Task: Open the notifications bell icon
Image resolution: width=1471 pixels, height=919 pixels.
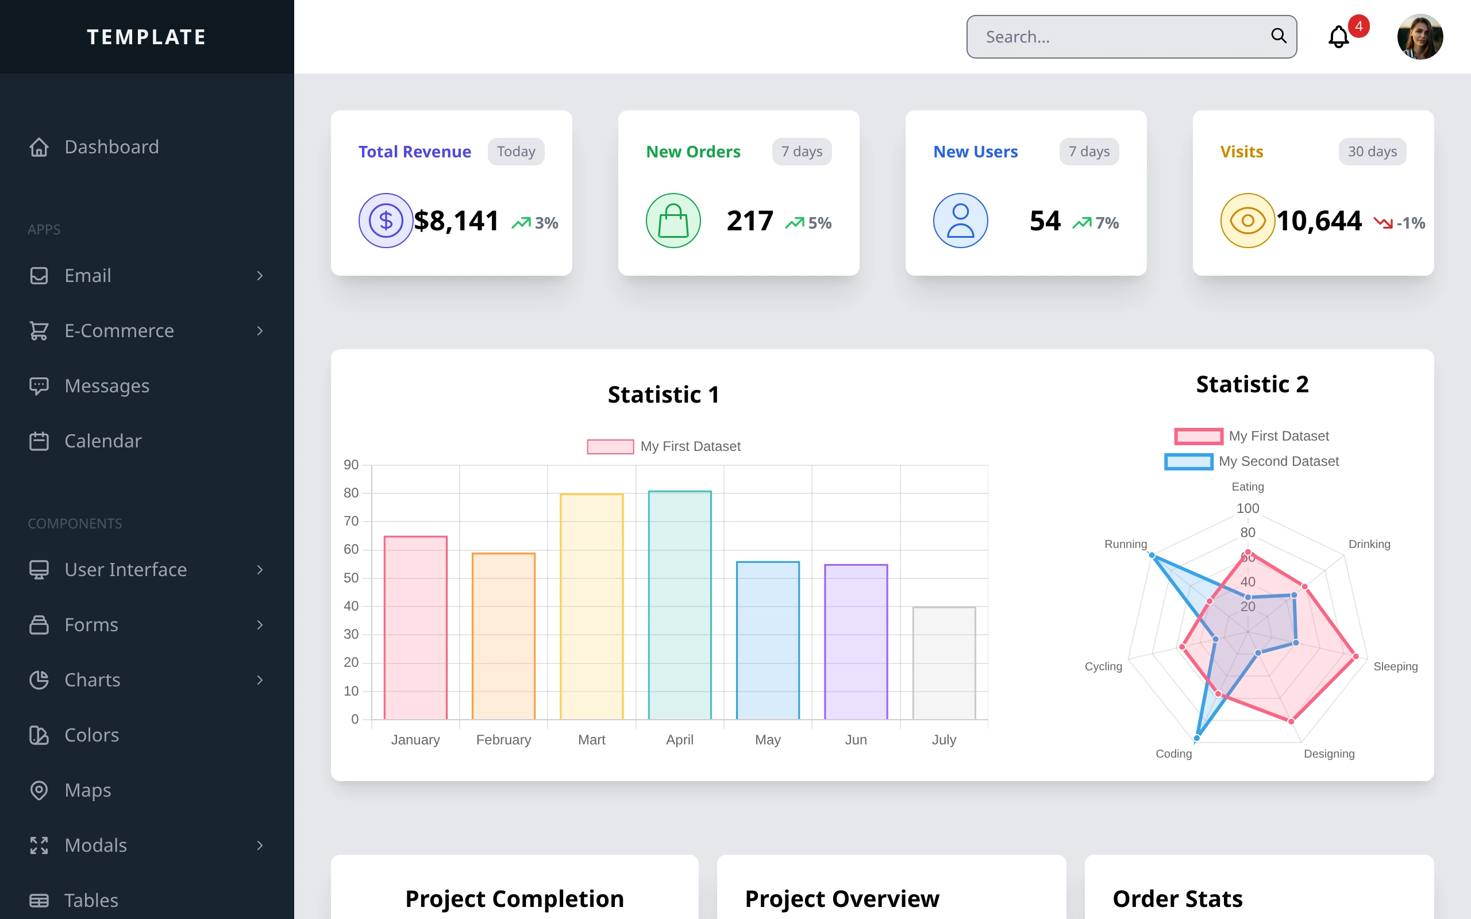Action: (1338, 37)
